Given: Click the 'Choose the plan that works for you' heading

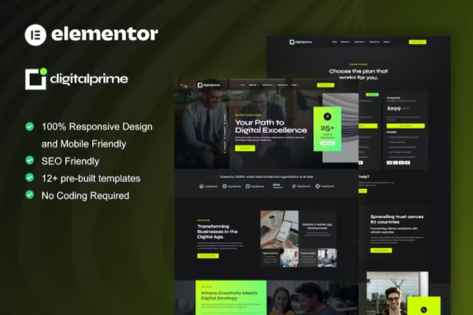Looking at the screenshot, I should pos(359,74).
